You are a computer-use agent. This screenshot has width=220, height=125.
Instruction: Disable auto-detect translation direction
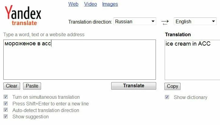[x=5, y=110]
